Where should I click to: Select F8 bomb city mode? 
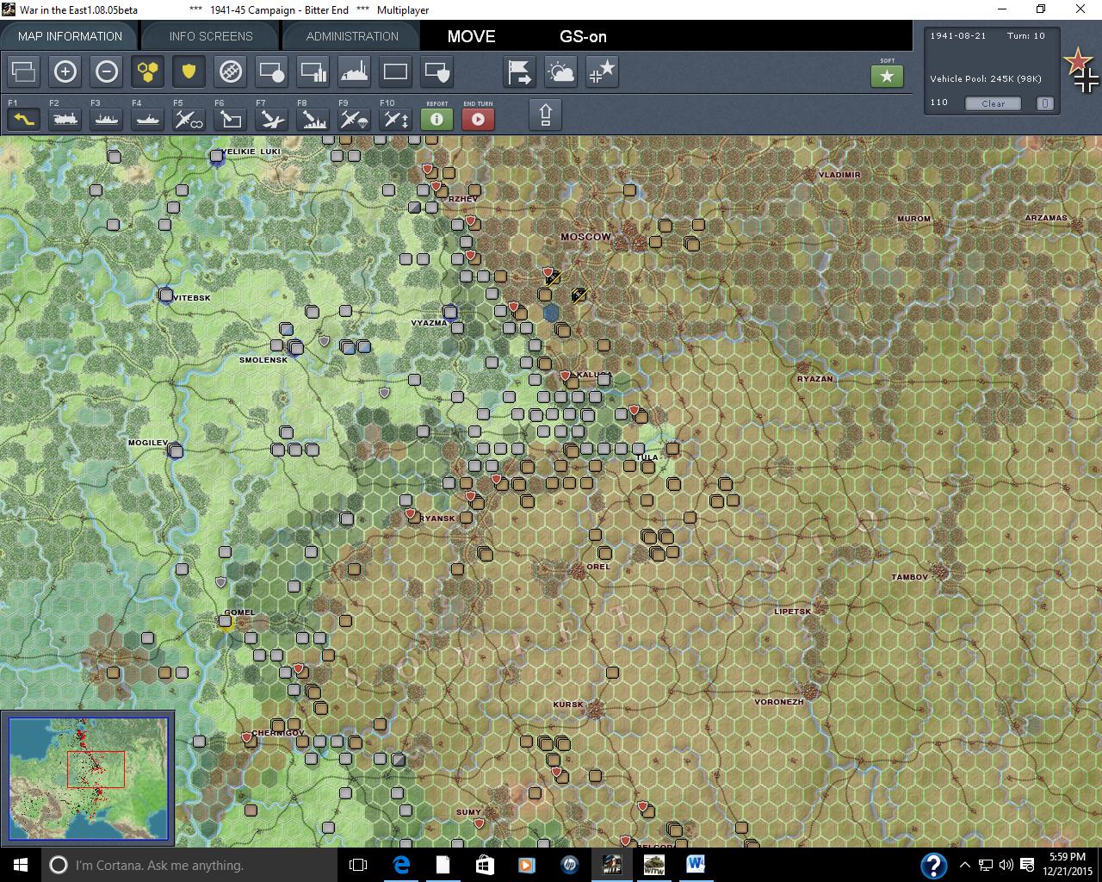[313, 119]
